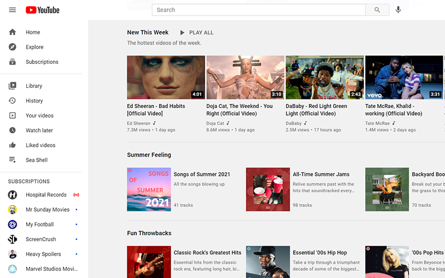Open the hamburger guide menu
445x278 pixels.
tap(12, 10)
